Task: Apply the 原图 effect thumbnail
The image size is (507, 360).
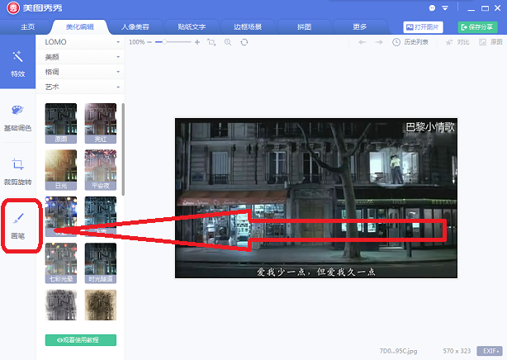Action: click(x=61, y=123)
